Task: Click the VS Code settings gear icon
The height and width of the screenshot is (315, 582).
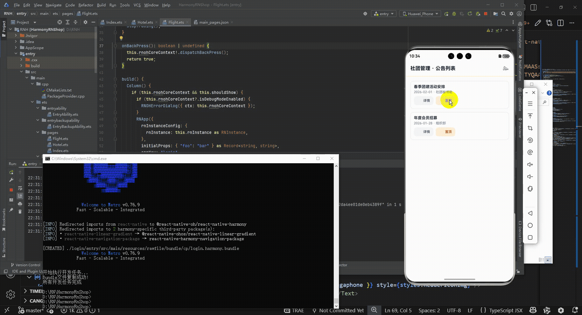Action: tap(11, 294)
